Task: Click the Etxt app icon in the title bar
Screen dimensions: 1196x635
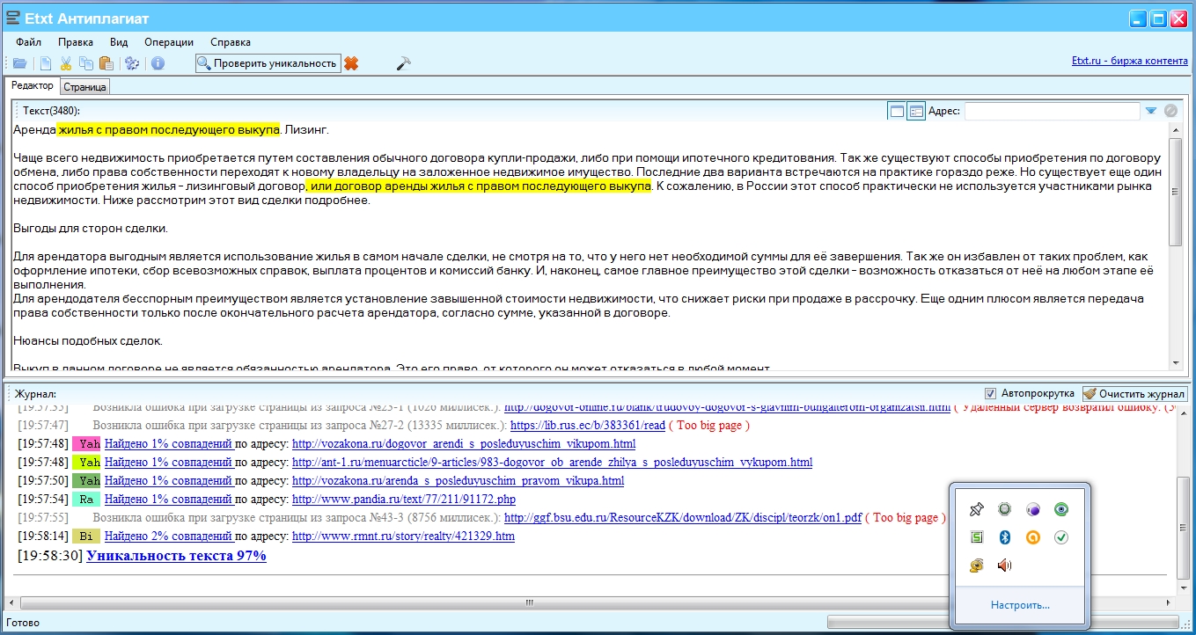Action: pos(13,18)
